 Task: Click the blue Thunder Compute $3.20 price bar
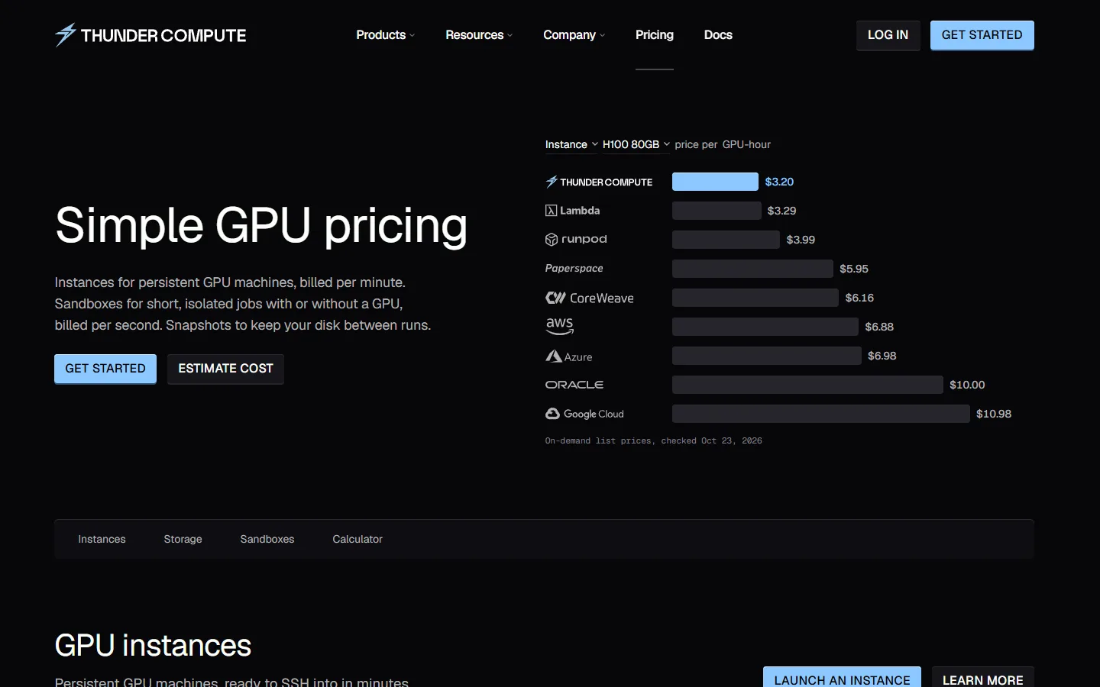tap(715, 182)
